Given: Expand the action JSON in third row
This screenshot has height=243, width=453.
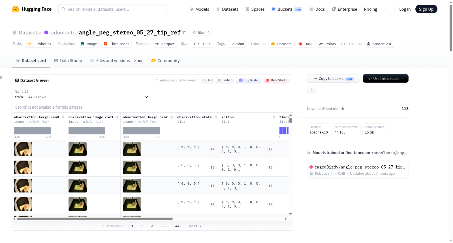Looking at the screenshot, I should [x=271, y=186].
